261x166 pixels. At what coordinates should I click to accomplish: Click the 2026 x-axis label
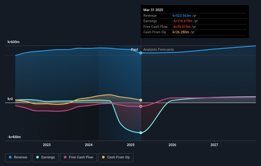tap(172, 145)
